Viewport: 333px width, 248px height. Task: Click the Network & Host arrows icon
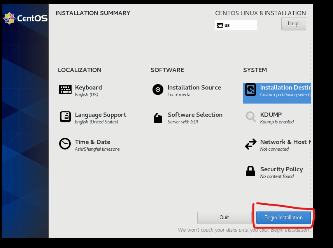[251, 144]
